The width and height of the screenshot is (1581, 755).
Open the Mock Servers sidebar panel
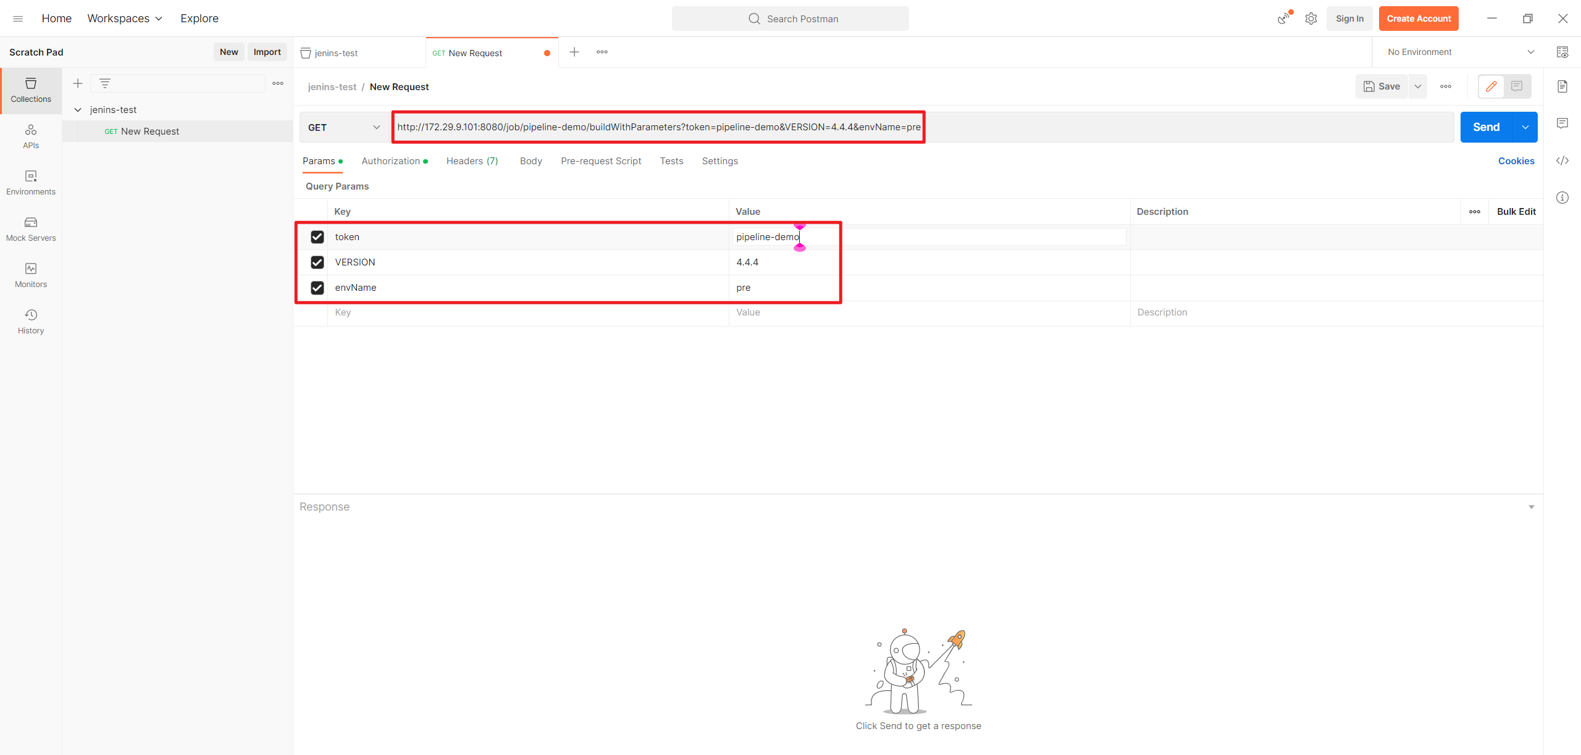pyautogui.click(x=31, y=229)
